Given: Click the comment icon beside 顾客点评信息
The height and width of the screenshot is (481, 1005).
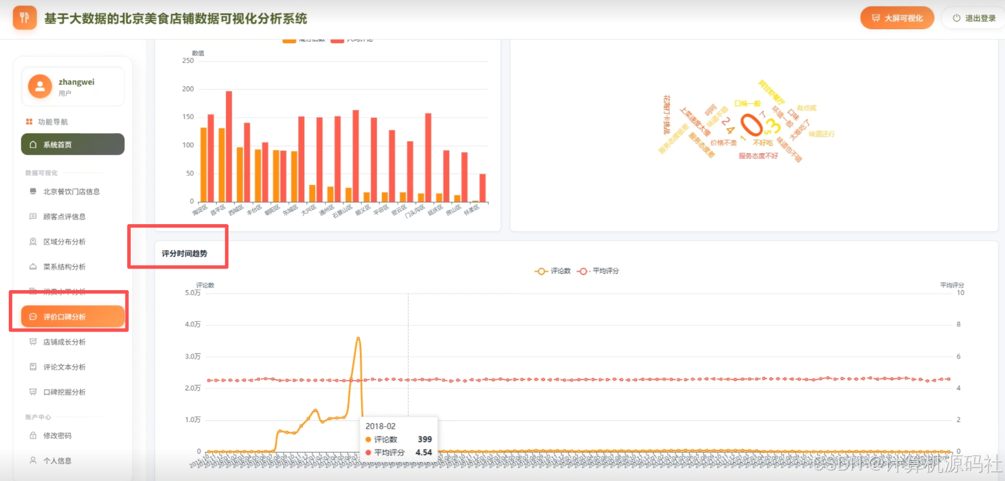Looking at the screenshot, I should [33, 217].
